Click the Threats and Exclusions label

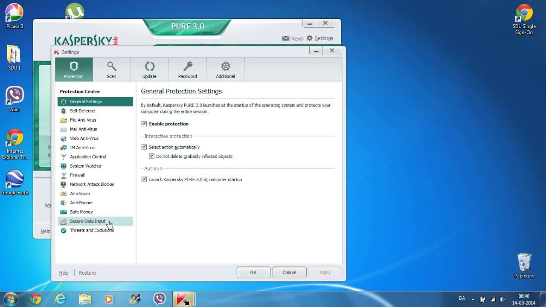point(92,230)
